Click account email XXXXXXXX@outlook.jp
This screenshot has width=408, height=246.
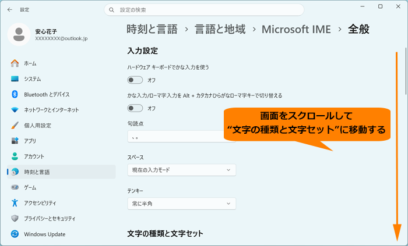[x=61, y=38]
